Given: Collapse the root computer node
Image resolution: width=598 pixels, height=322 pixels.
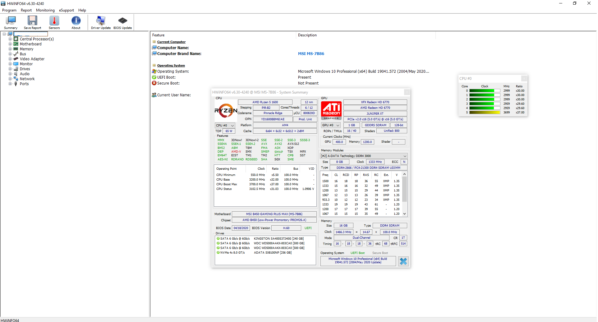Looking at the screenshot, I should coord(4,34).
